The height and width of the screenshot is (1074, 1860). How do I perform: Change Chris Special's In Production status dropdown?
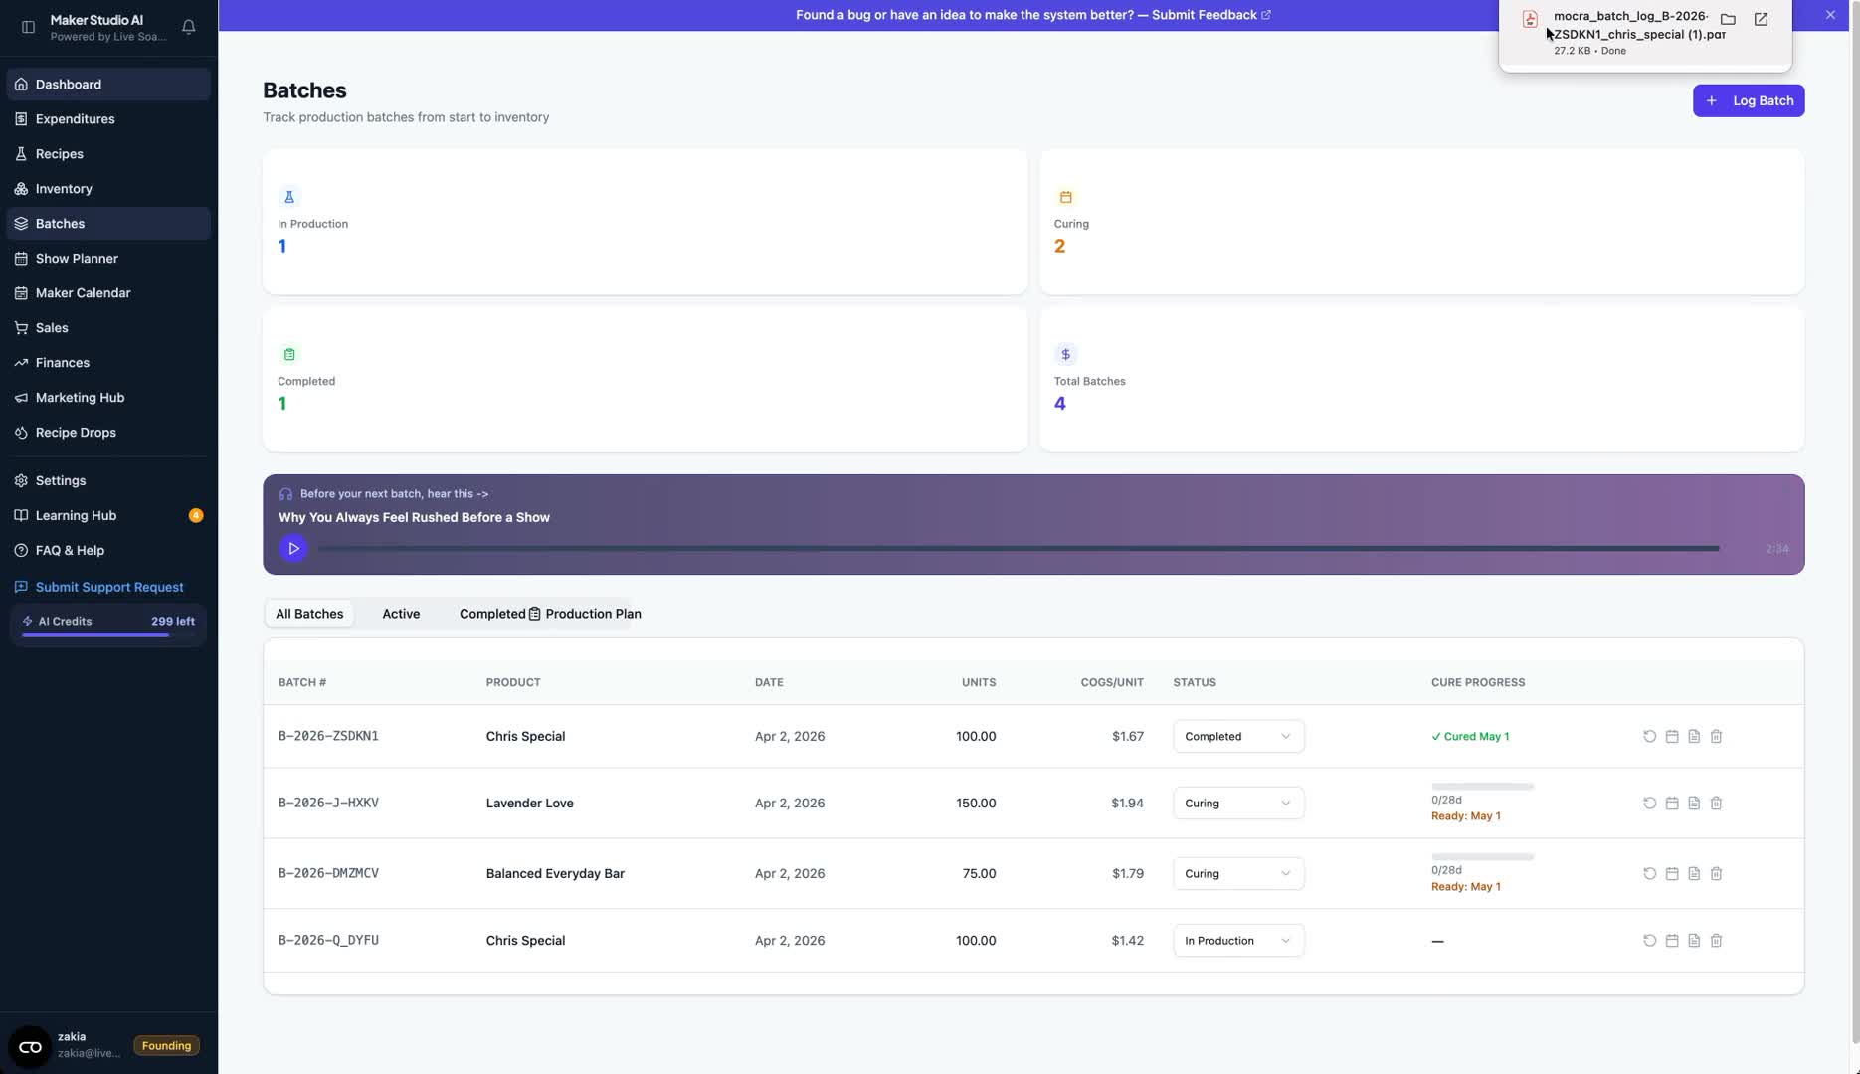(x=1237, y=940)
